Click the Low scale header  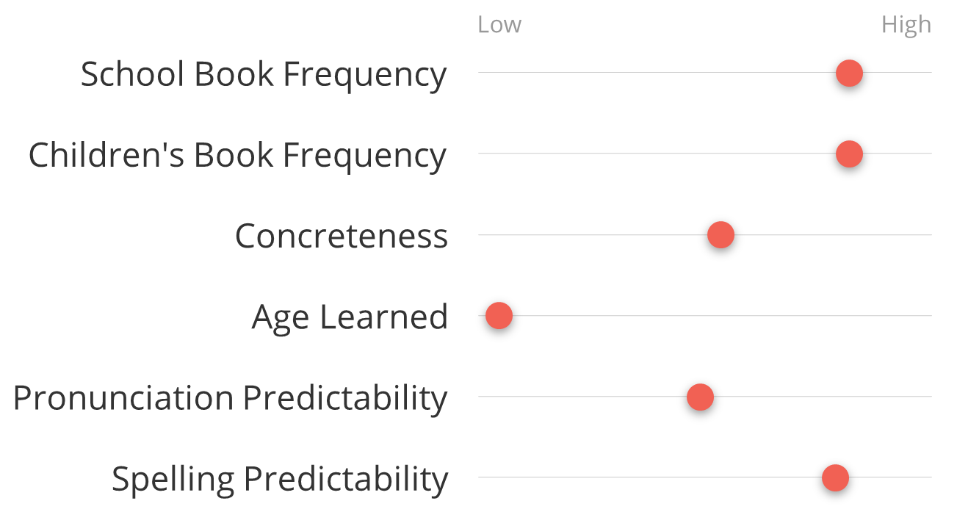499,25
